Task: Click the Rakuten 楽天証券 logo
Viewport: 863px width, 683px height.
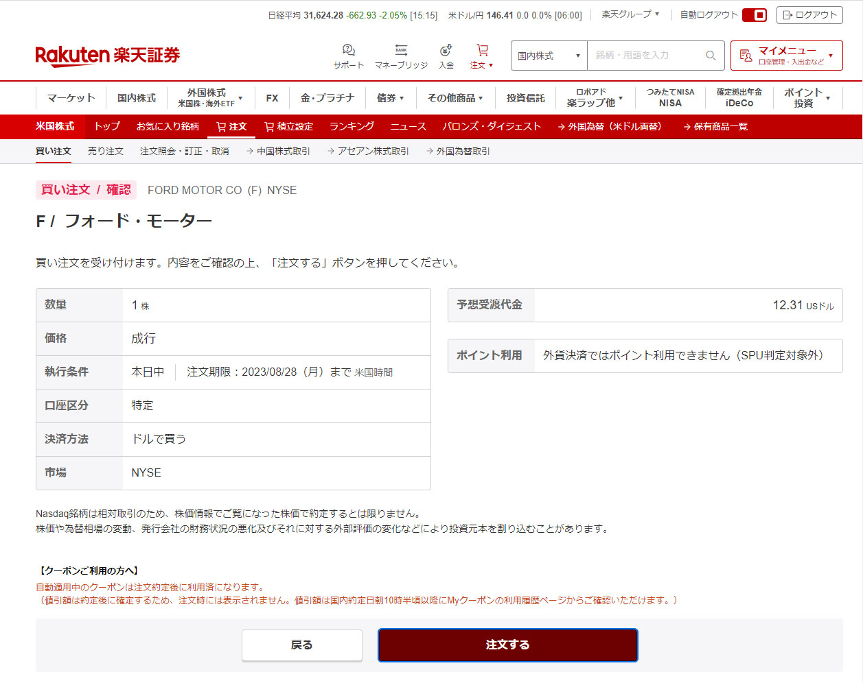Action: pyautogui.click(x=108, y=56)
